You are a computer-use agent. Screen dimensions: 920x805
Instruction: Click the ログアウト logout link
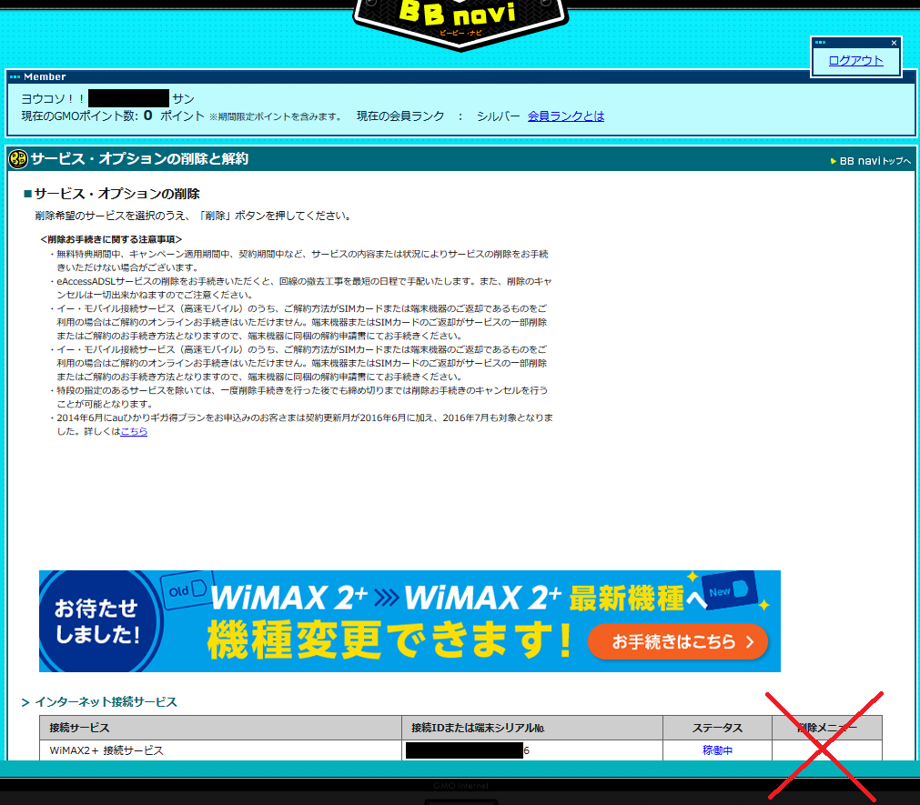point(855,60)
